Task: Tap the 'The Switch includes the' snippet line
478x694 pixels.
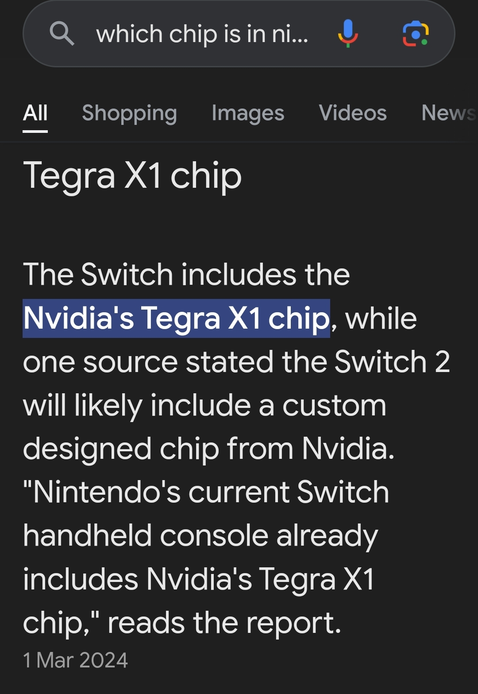Action: tap(186, 275)
